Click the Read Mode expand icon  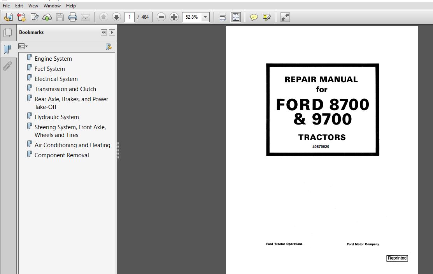click(x=285, y=17)
